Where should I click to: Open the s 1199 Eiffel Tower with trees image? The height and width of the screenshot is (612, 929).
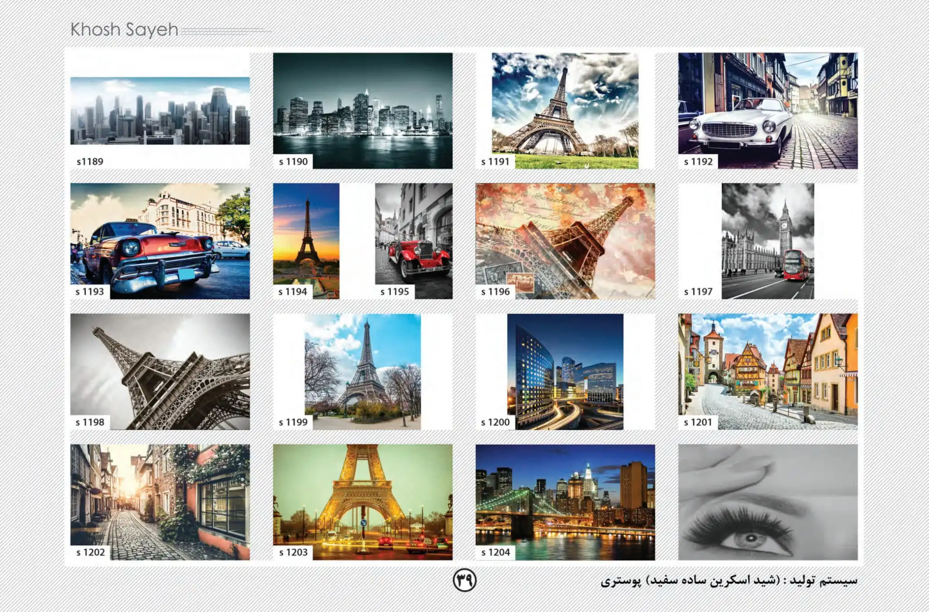click(362, 372)
